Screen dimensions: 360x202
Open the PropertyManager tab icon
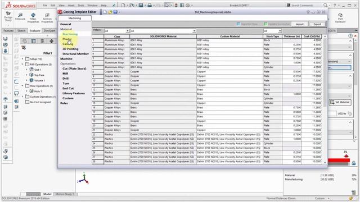click(34, 41)
